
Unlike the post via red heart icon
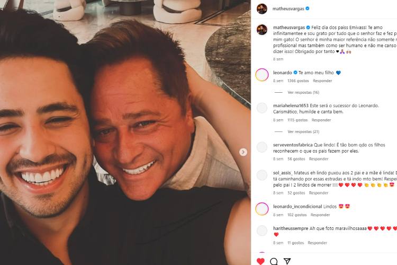tap(260, 261)
